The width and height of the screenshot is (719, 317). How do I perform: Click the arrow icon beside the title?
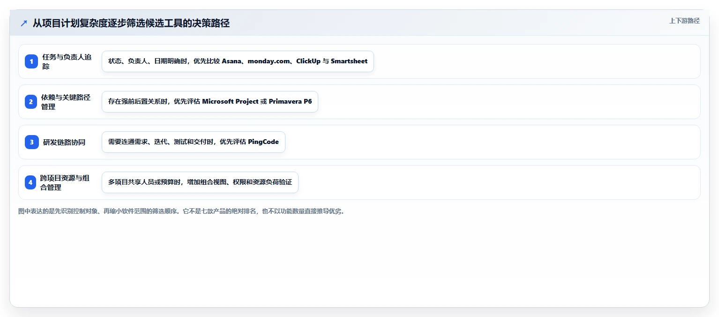pyautogui.click(x=24, y=23)
